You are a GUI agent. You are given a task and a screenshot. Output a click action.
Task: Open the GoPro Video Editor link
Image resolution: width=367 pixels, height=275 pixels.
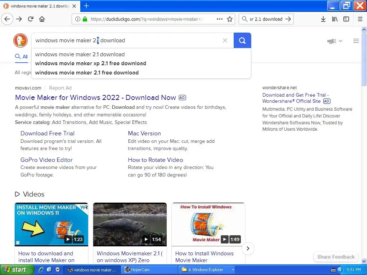pos(47,160)
